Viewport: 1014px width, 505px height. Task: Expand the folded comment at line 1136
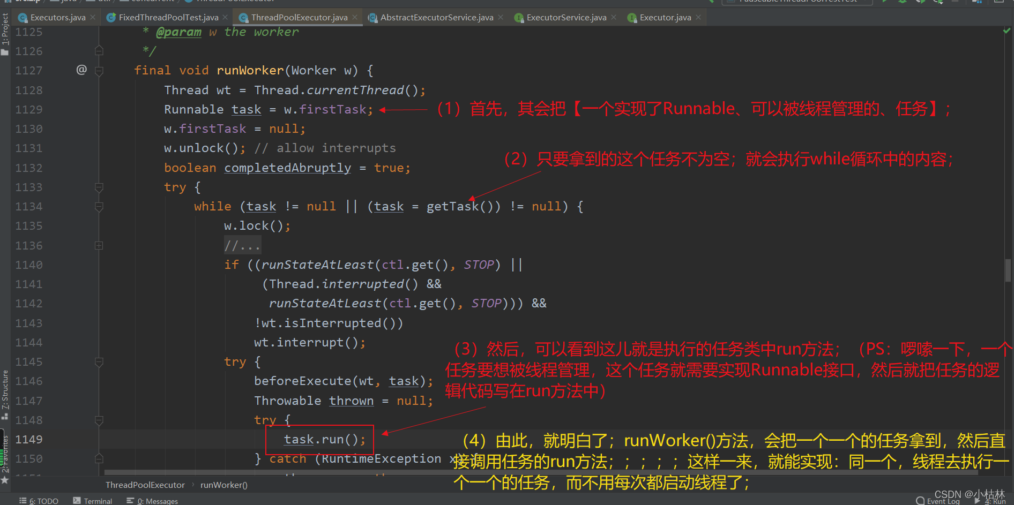coord(99,246)
